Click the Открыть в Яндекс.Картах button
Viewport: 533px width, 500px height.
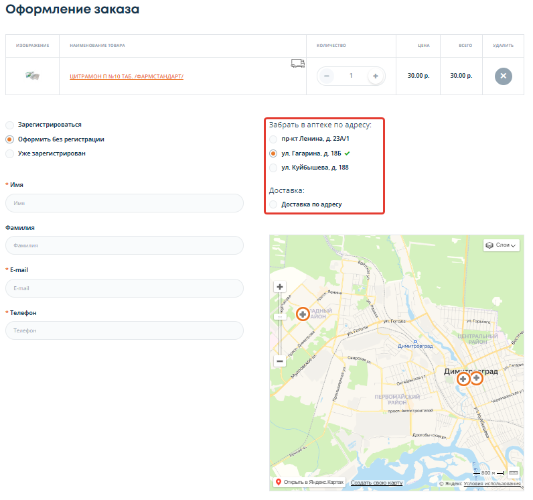[x=309, y=483]
